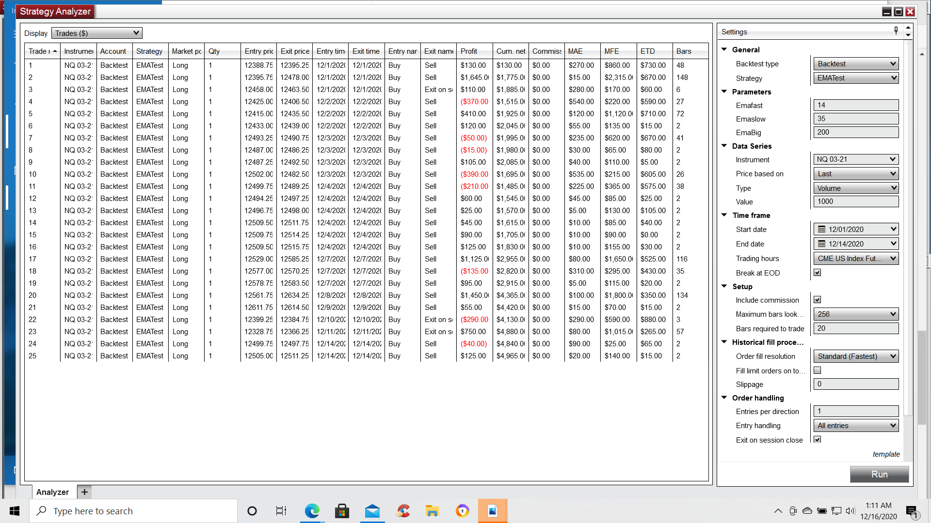Open Mail app from the taskbar
Viewport: 931px width, 523px height.
pos(372,511)
